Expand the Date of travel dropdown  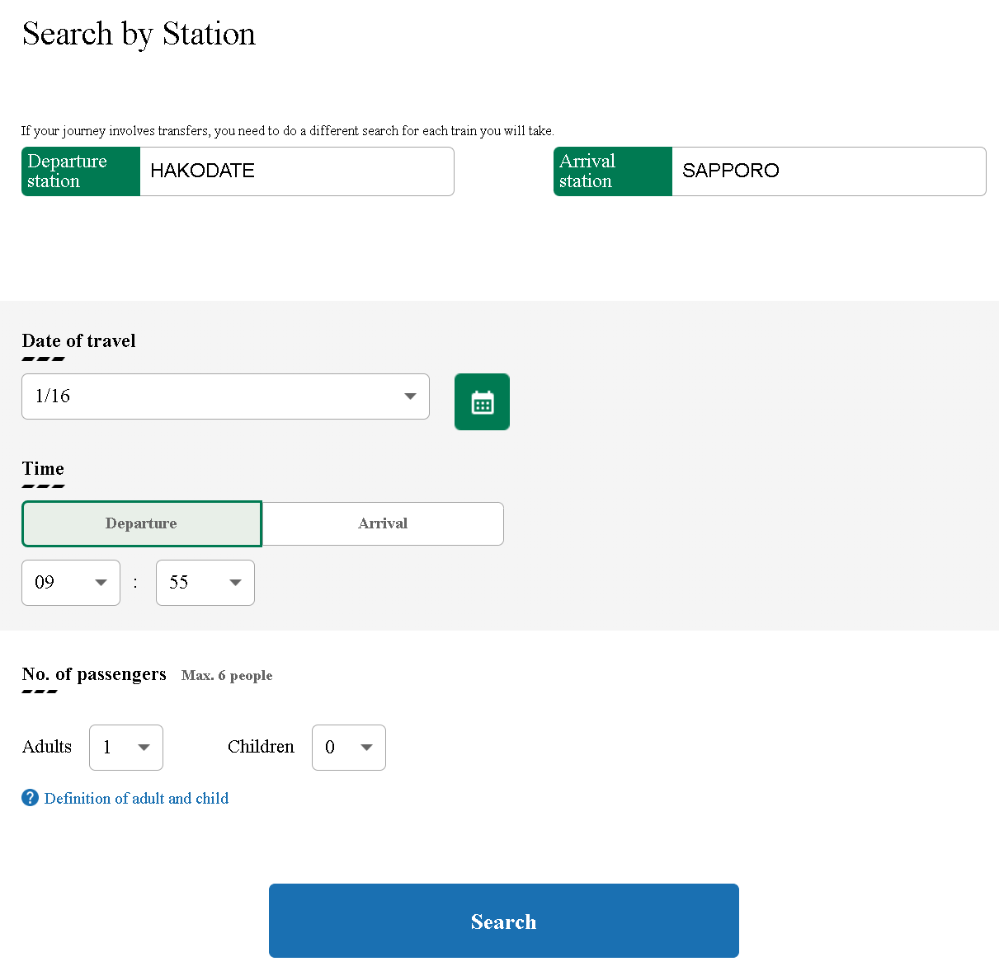click(225, 396)
